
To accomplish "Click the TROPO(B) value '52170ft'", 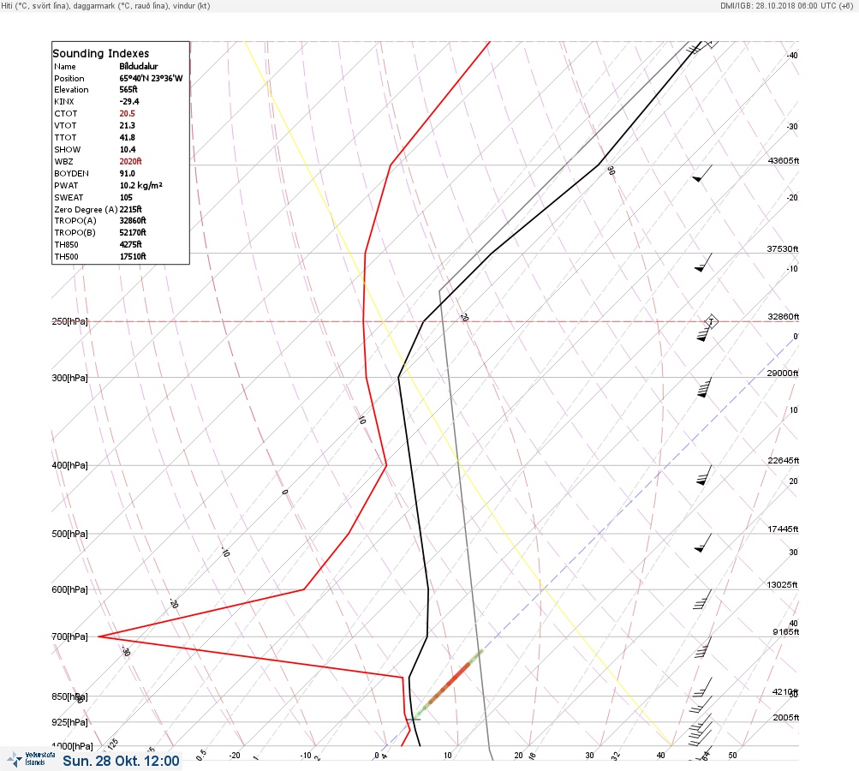I will pos(133,232).
